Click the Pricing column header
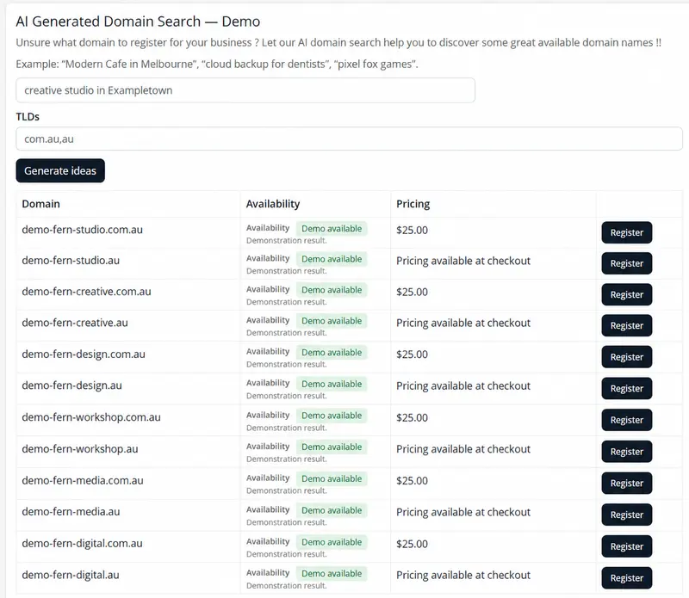The image size is (689, 598). click(413, 204)
